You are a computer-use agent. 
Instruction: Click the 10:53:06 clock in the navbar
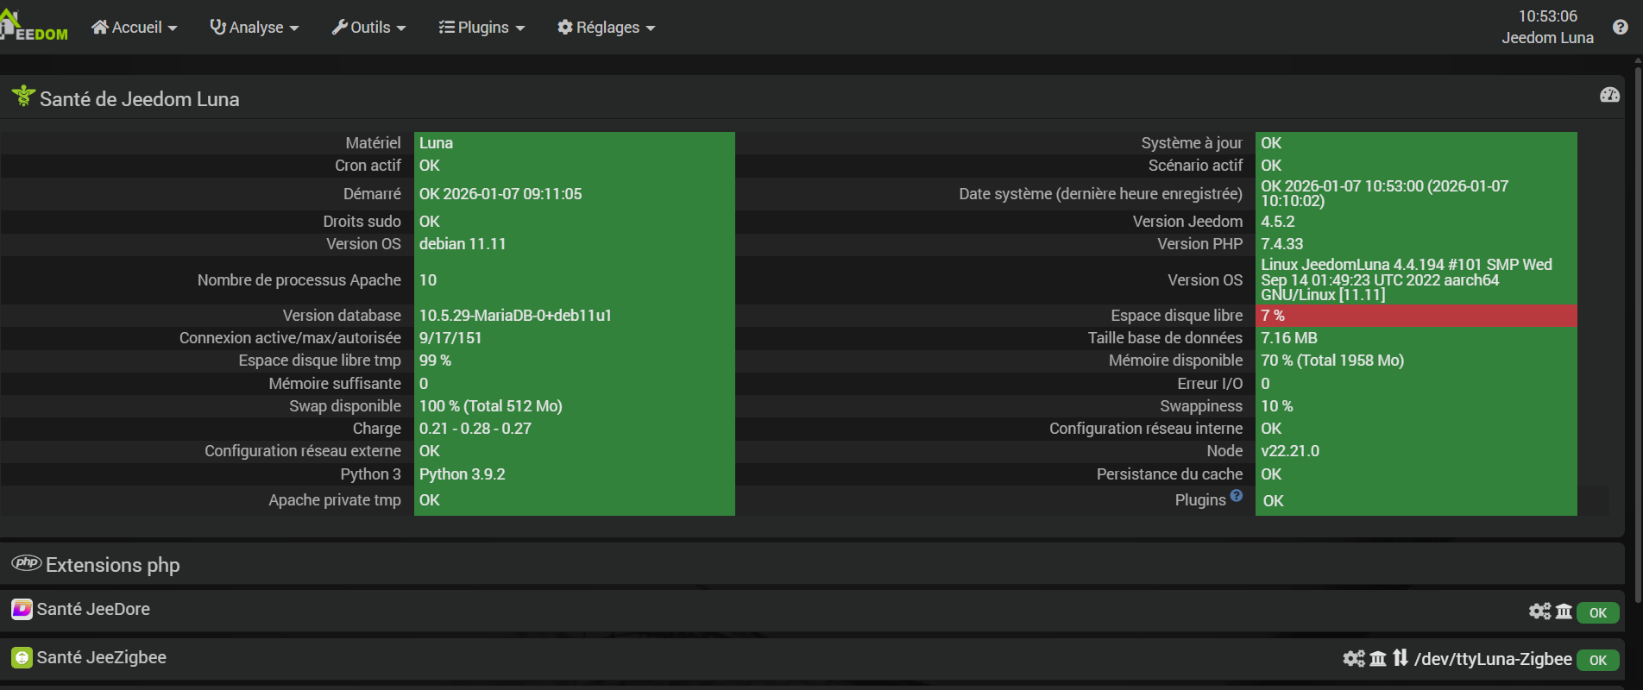coord(1548,16)
